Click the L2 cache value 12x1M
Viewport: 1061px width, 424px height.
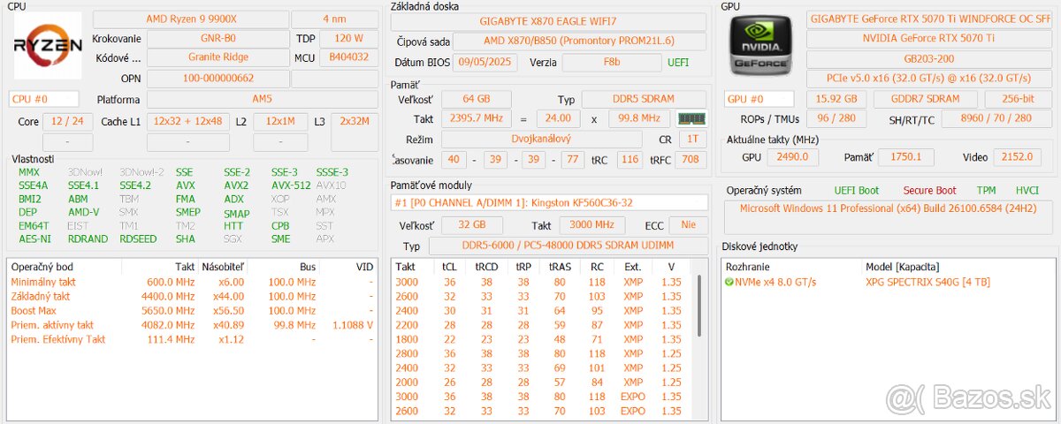(x=280, y=121)
